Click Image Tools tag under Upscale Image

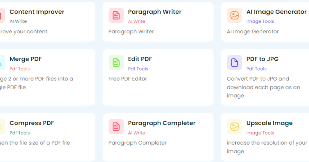[260, 133]
